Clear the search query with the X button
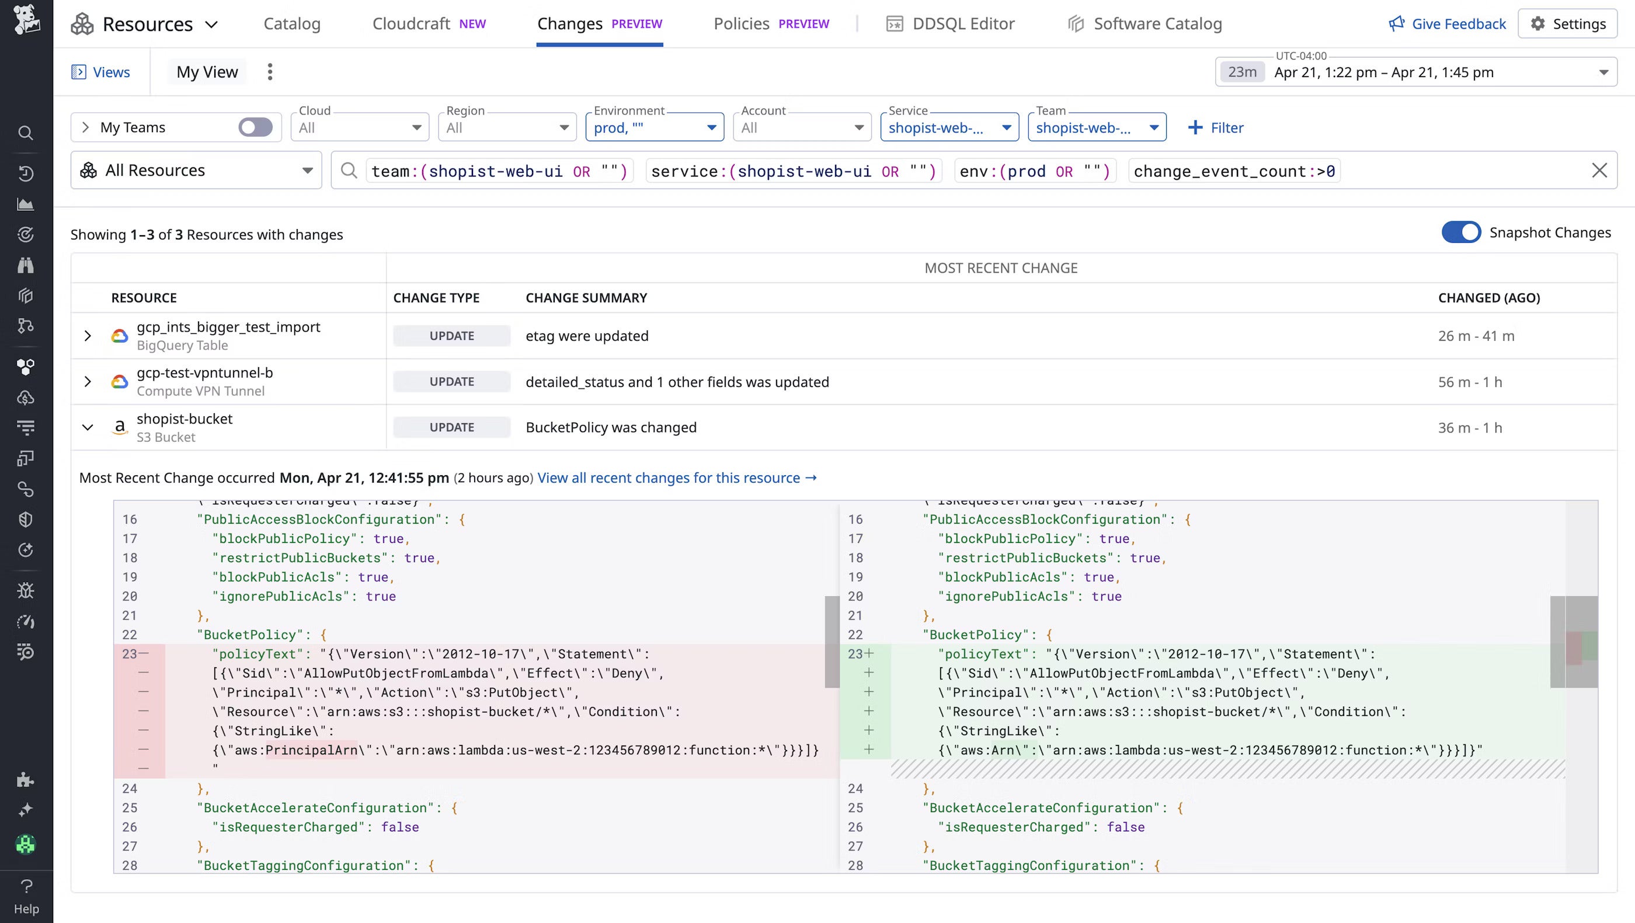This screenshot has height=923, width=1635. [1600, 170]
